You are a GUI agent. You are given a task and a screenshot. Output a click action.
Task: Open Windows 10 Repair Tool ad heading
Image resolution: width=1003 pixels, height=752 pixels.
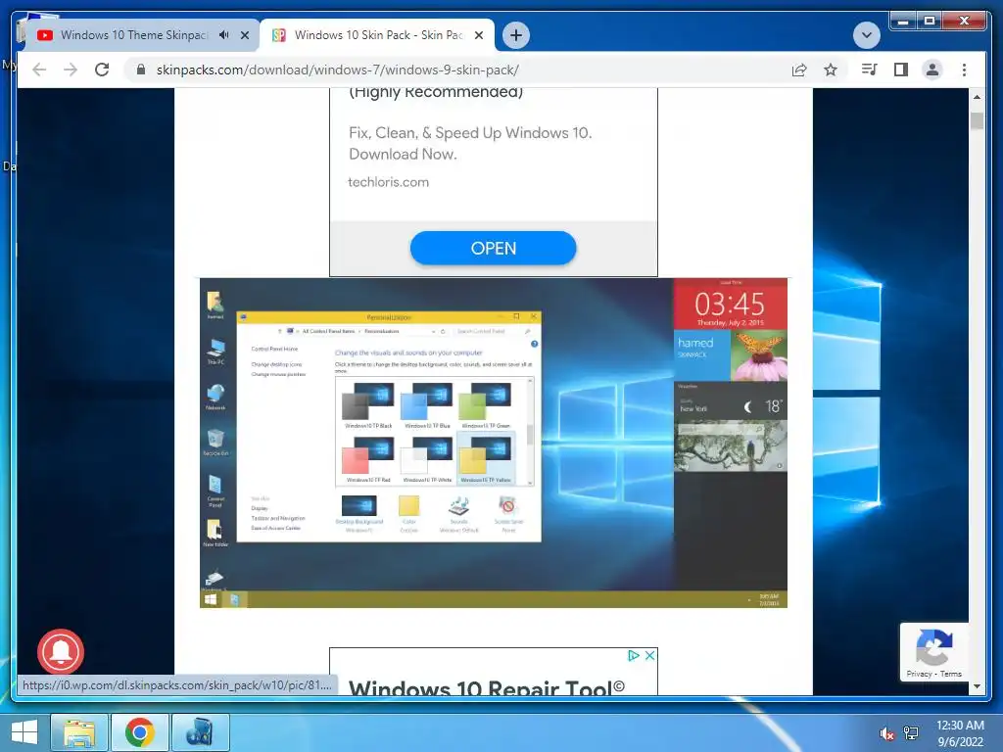click(487, 687)
